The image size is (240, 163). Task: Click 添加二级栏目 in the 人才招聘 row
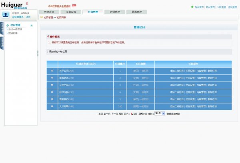177,106
